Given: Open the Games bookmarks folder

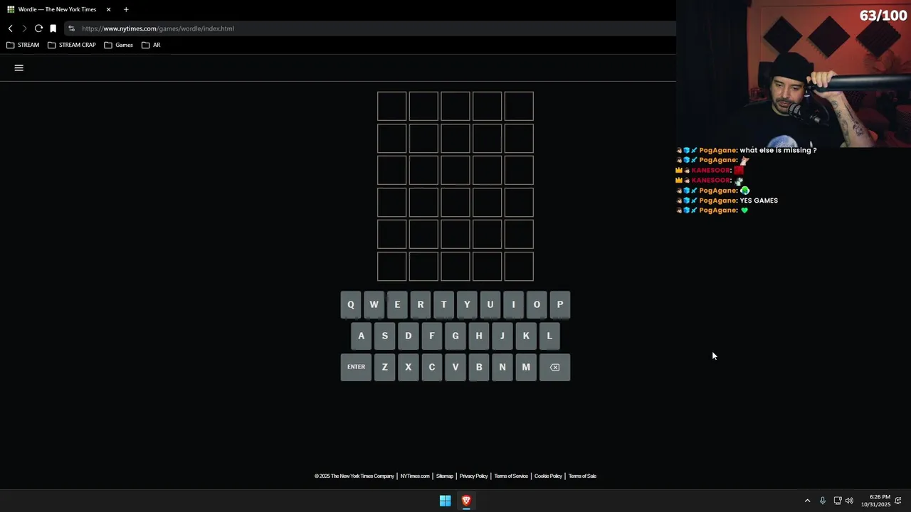Looking at the screenshot, I should click(118, 45).
